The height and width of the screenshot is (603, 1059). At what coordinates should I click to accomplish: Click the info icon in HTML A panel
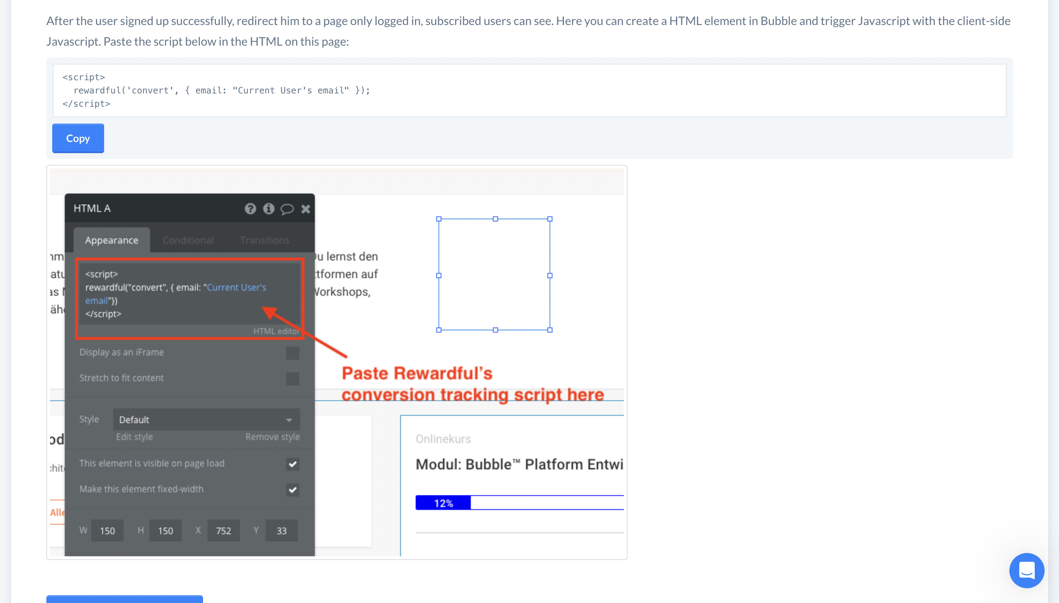(x=269, y=208)
